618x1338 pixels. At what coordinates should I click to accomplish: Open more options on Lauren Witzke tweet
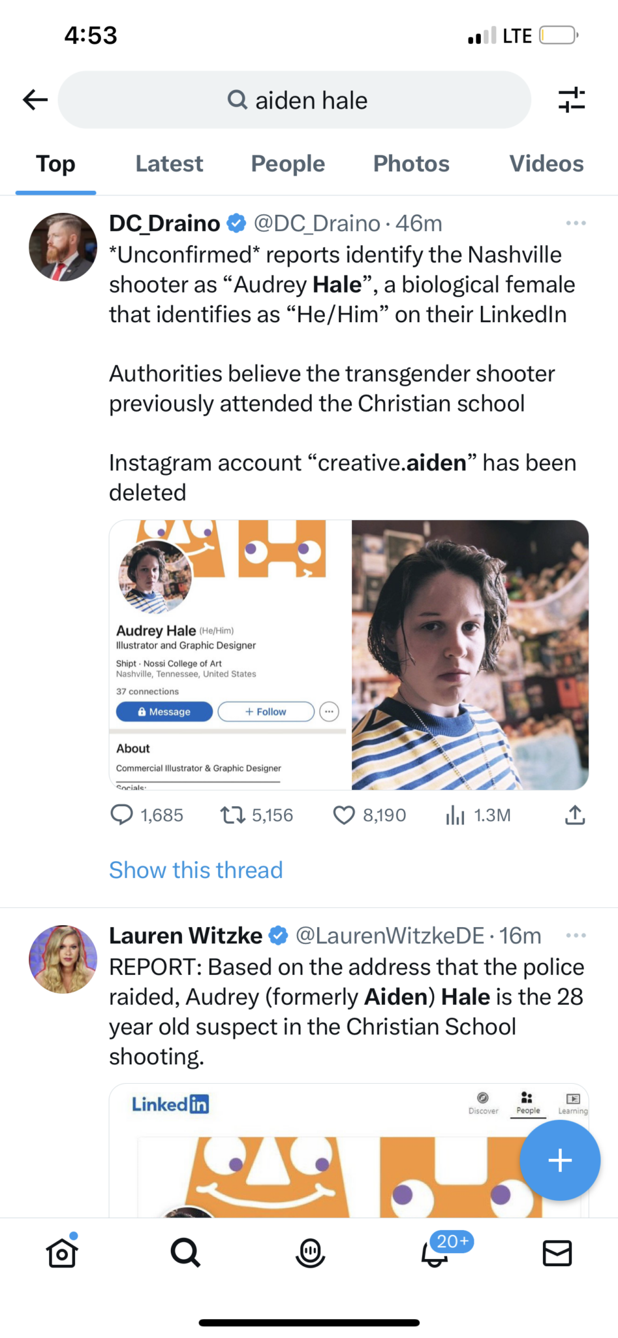576,936
